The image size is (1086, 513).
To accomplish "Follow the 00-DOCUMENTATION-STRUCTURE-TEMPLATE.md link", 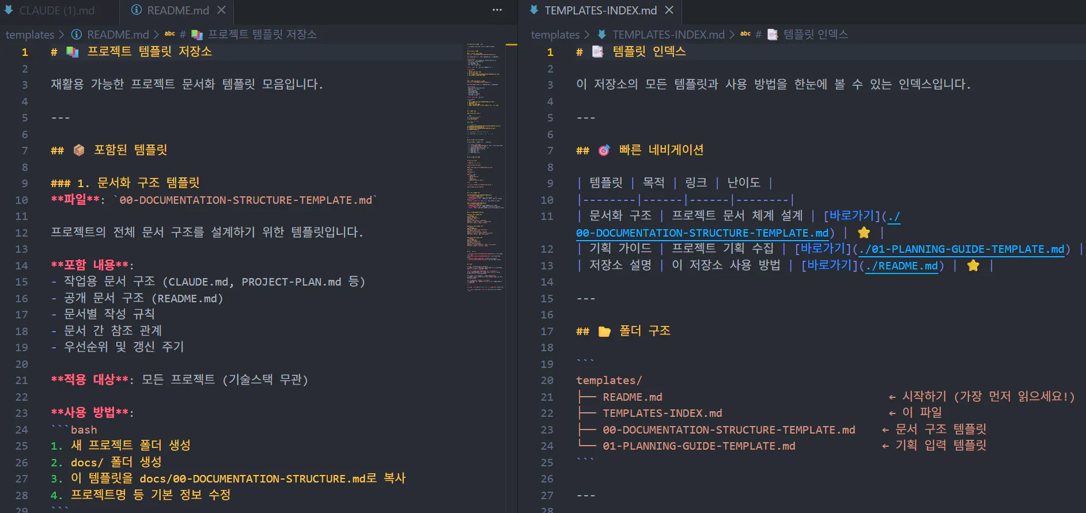I will [x=702, y=233].
